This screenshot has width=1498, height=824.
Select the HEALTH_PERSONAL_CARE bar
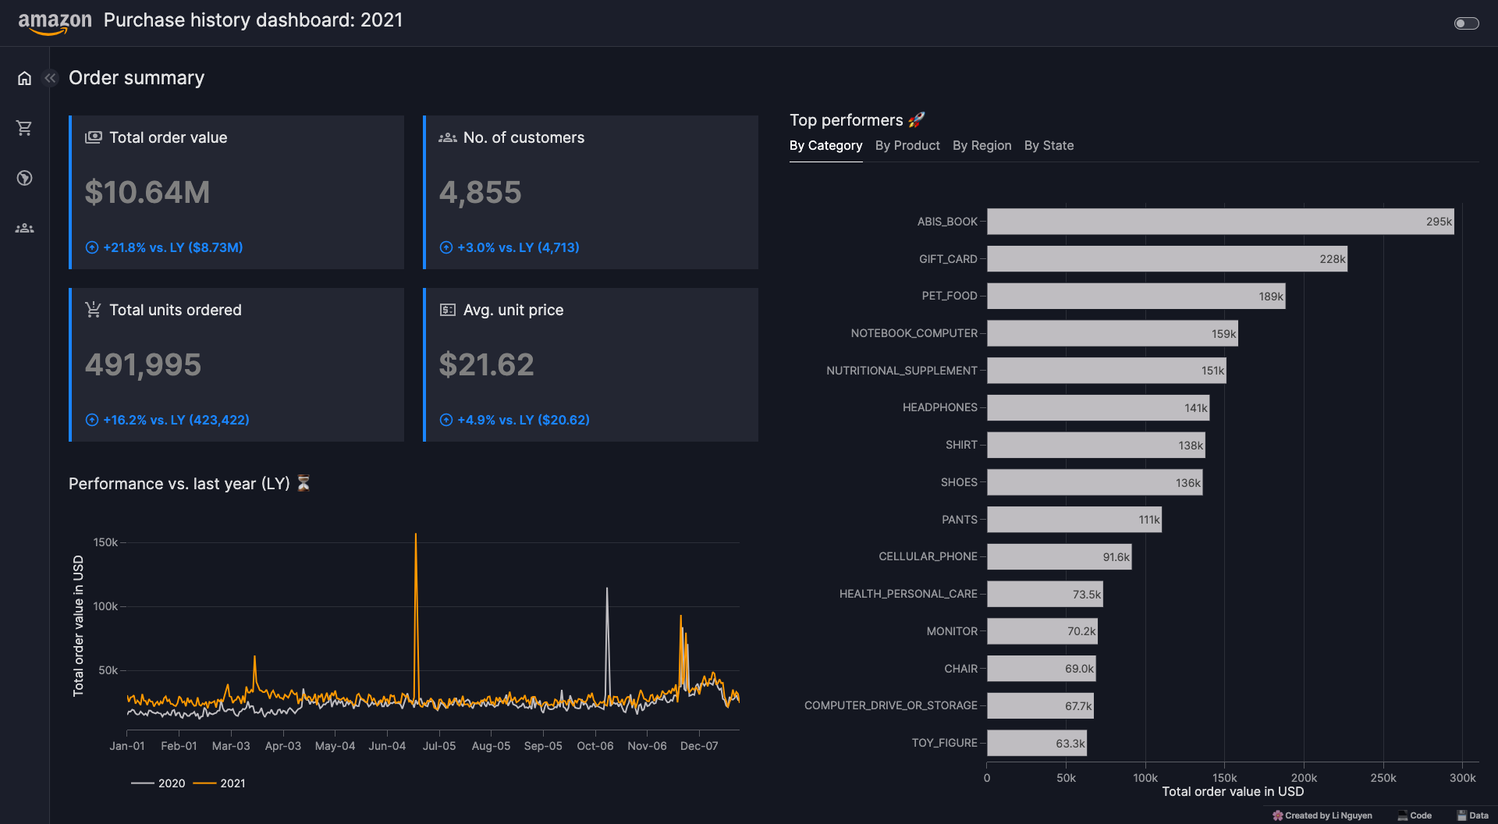pyautogui.click(x=1045, y=595)
